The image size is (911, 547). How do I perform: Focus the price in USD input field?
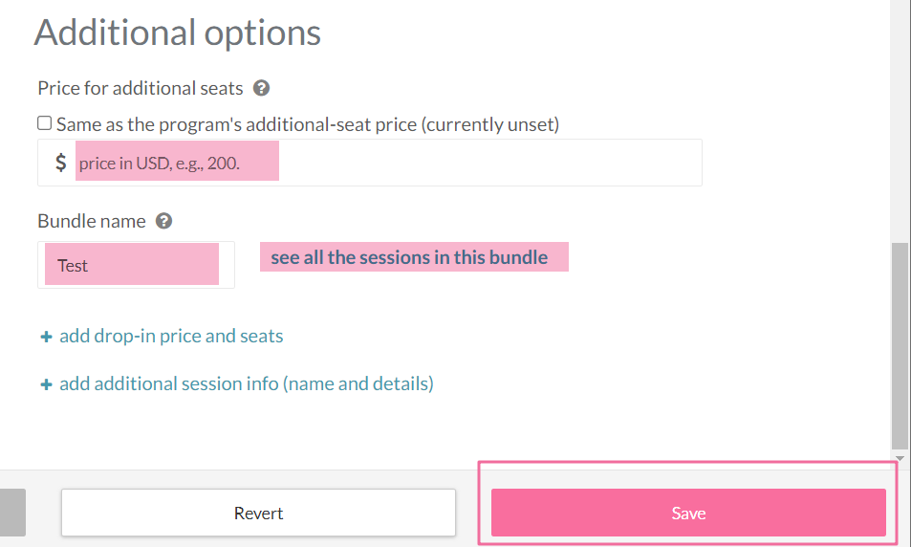point(387,163)
